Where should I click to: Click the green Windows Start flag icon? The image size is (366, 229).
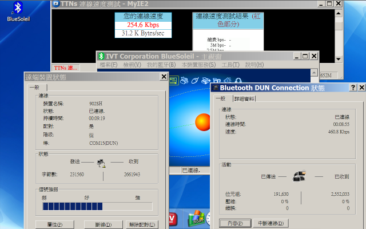pyautogui.click(x=197, y=218)
